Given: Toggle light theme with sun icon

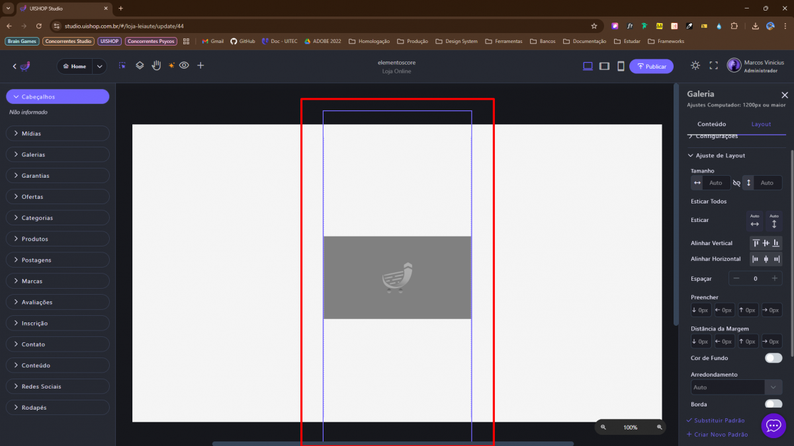Looking at the screenshot, I should click(x=695, y=65).
